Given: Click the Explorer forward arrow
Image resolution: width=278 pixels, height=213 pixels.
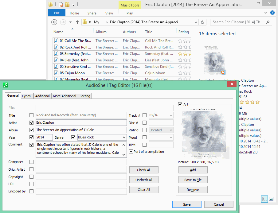Looking at the screenshot, I should (x=63, y=22).
